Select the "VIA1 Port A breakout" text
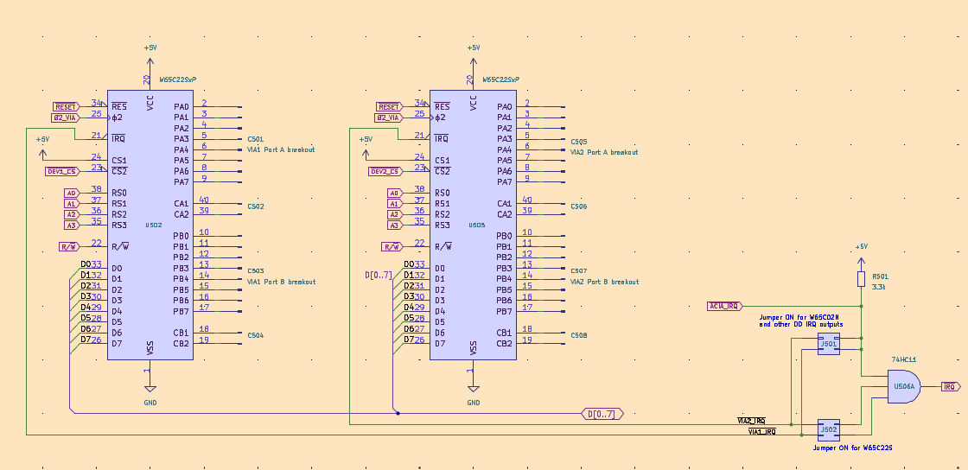968x470 pixels. (x=281, y=149)
